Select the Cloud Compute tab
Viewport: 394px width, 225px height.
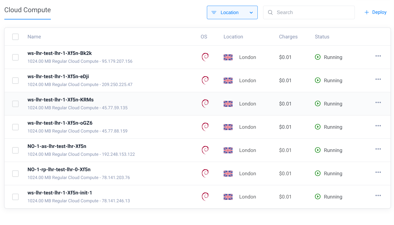coord(28,10)
